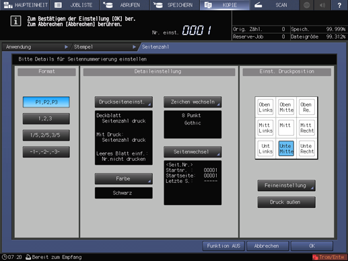The width and height of the screenshot is (348, 261).
Task: Open the Zeichen wechseln options
Action: [x=193, y=102]
